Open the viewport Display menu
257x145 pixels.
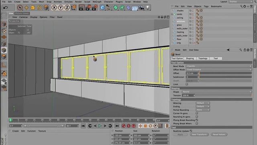tap(34, 17)
